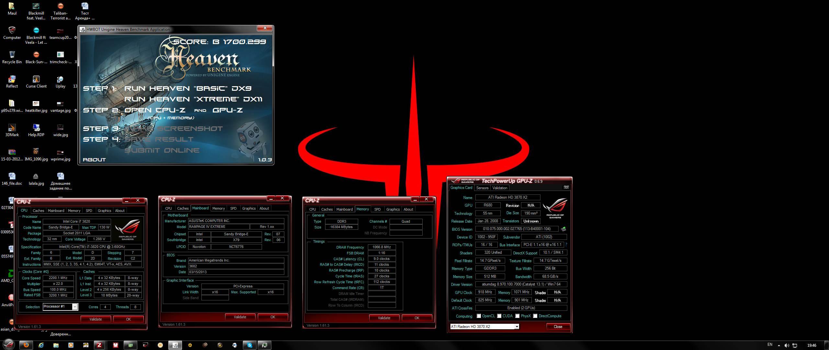829x350 pixels.
Task: Open the Curse Client desktop shortcut
Action: pos(36,81)
